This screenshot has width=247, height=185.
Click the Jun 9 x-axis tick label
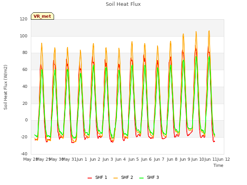click(x=185, y=159)
